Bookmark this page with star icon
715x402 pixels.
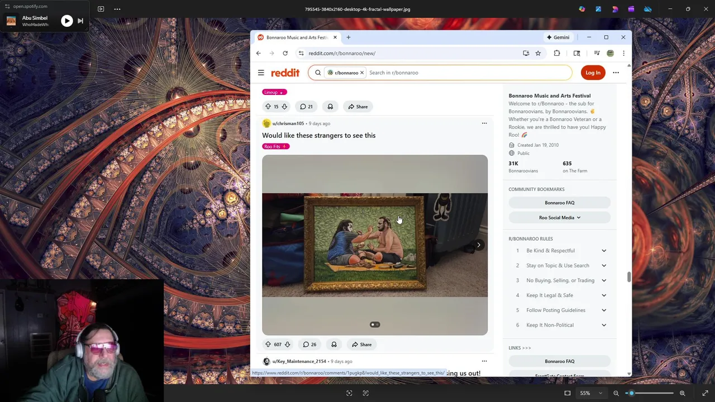pyautogui.click(x=538, y=53)
